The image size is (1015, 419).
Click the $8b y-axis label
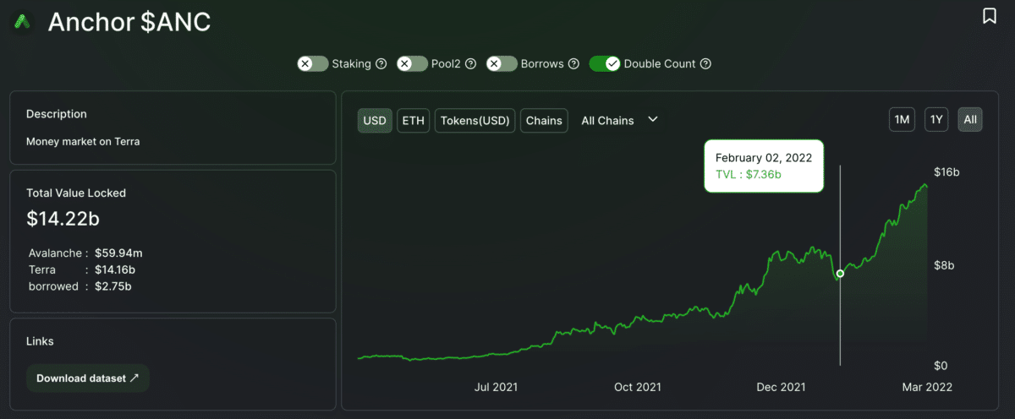click(x=942, y=264)
